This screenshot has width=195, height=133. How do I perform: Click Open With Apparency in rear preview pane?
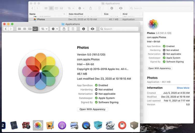coord(160,68)
